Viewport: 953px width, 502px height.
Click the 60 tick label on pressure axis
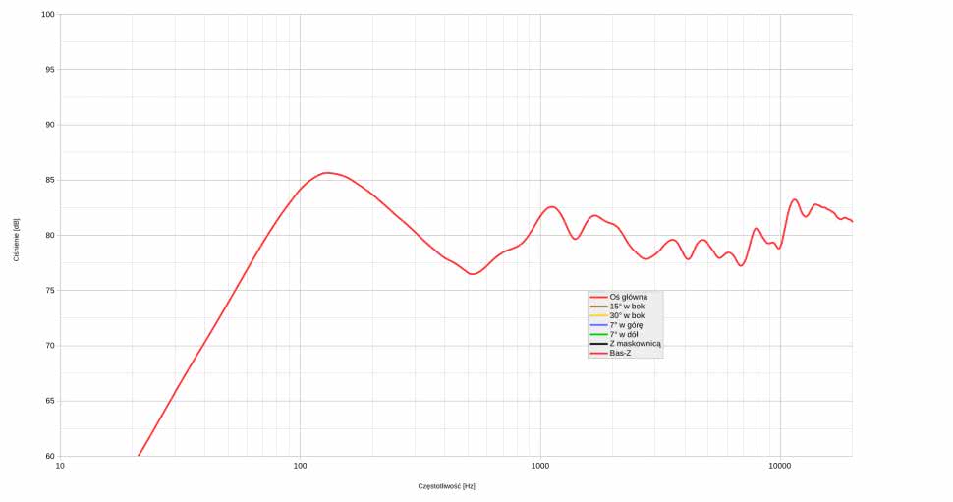point(49,456)
